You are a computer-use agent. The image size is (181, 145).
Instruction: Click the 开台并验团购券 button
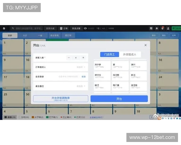(61, 99)
